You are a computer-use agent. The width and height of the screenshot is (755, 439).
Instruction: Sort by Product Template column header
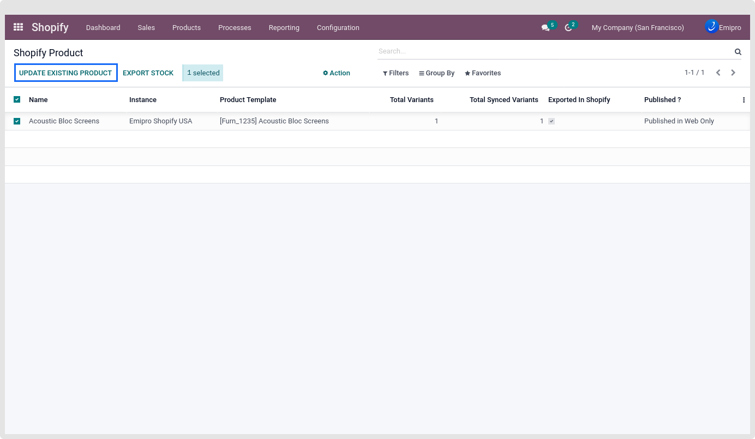pyautogui.click(x=248, y=100)
